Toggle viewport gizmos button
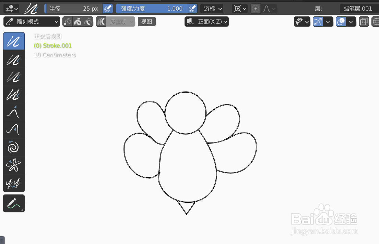 point(318,22)
